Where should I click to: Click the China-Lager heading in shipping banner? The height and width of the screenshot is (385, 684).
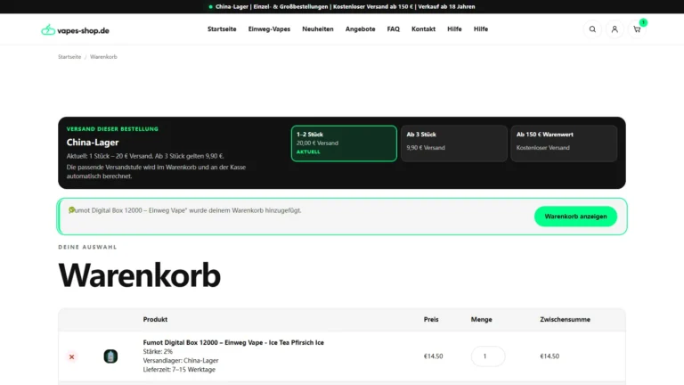click(x=93, y=143)
